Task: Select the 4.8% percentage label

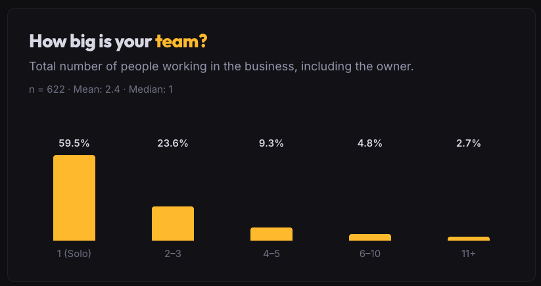Action: 370,143
